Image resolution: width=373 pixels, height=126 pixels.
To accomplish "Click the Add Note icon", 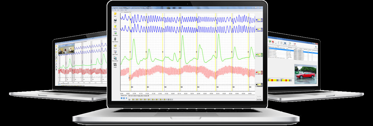I will tap(115, 26).
